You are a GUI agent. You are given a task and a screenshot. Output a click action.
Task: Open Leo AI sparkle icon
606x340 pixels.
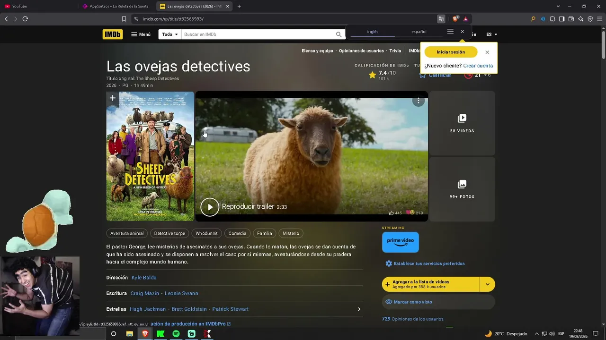pyautogui.click(x=580, y=19)
